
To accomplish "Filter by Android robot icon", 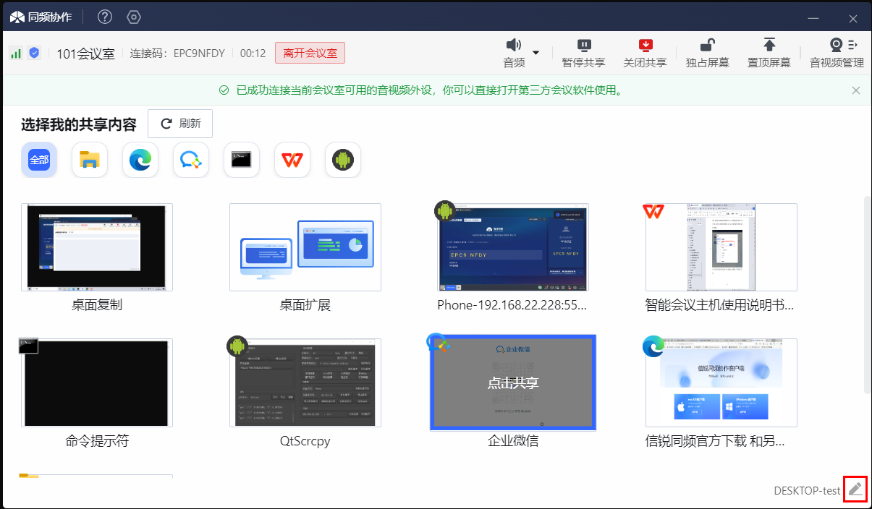I will (x=343, y=160).
